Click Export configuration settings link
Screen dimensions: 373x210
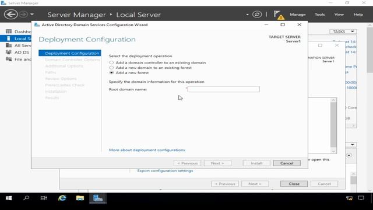(165, 171)
